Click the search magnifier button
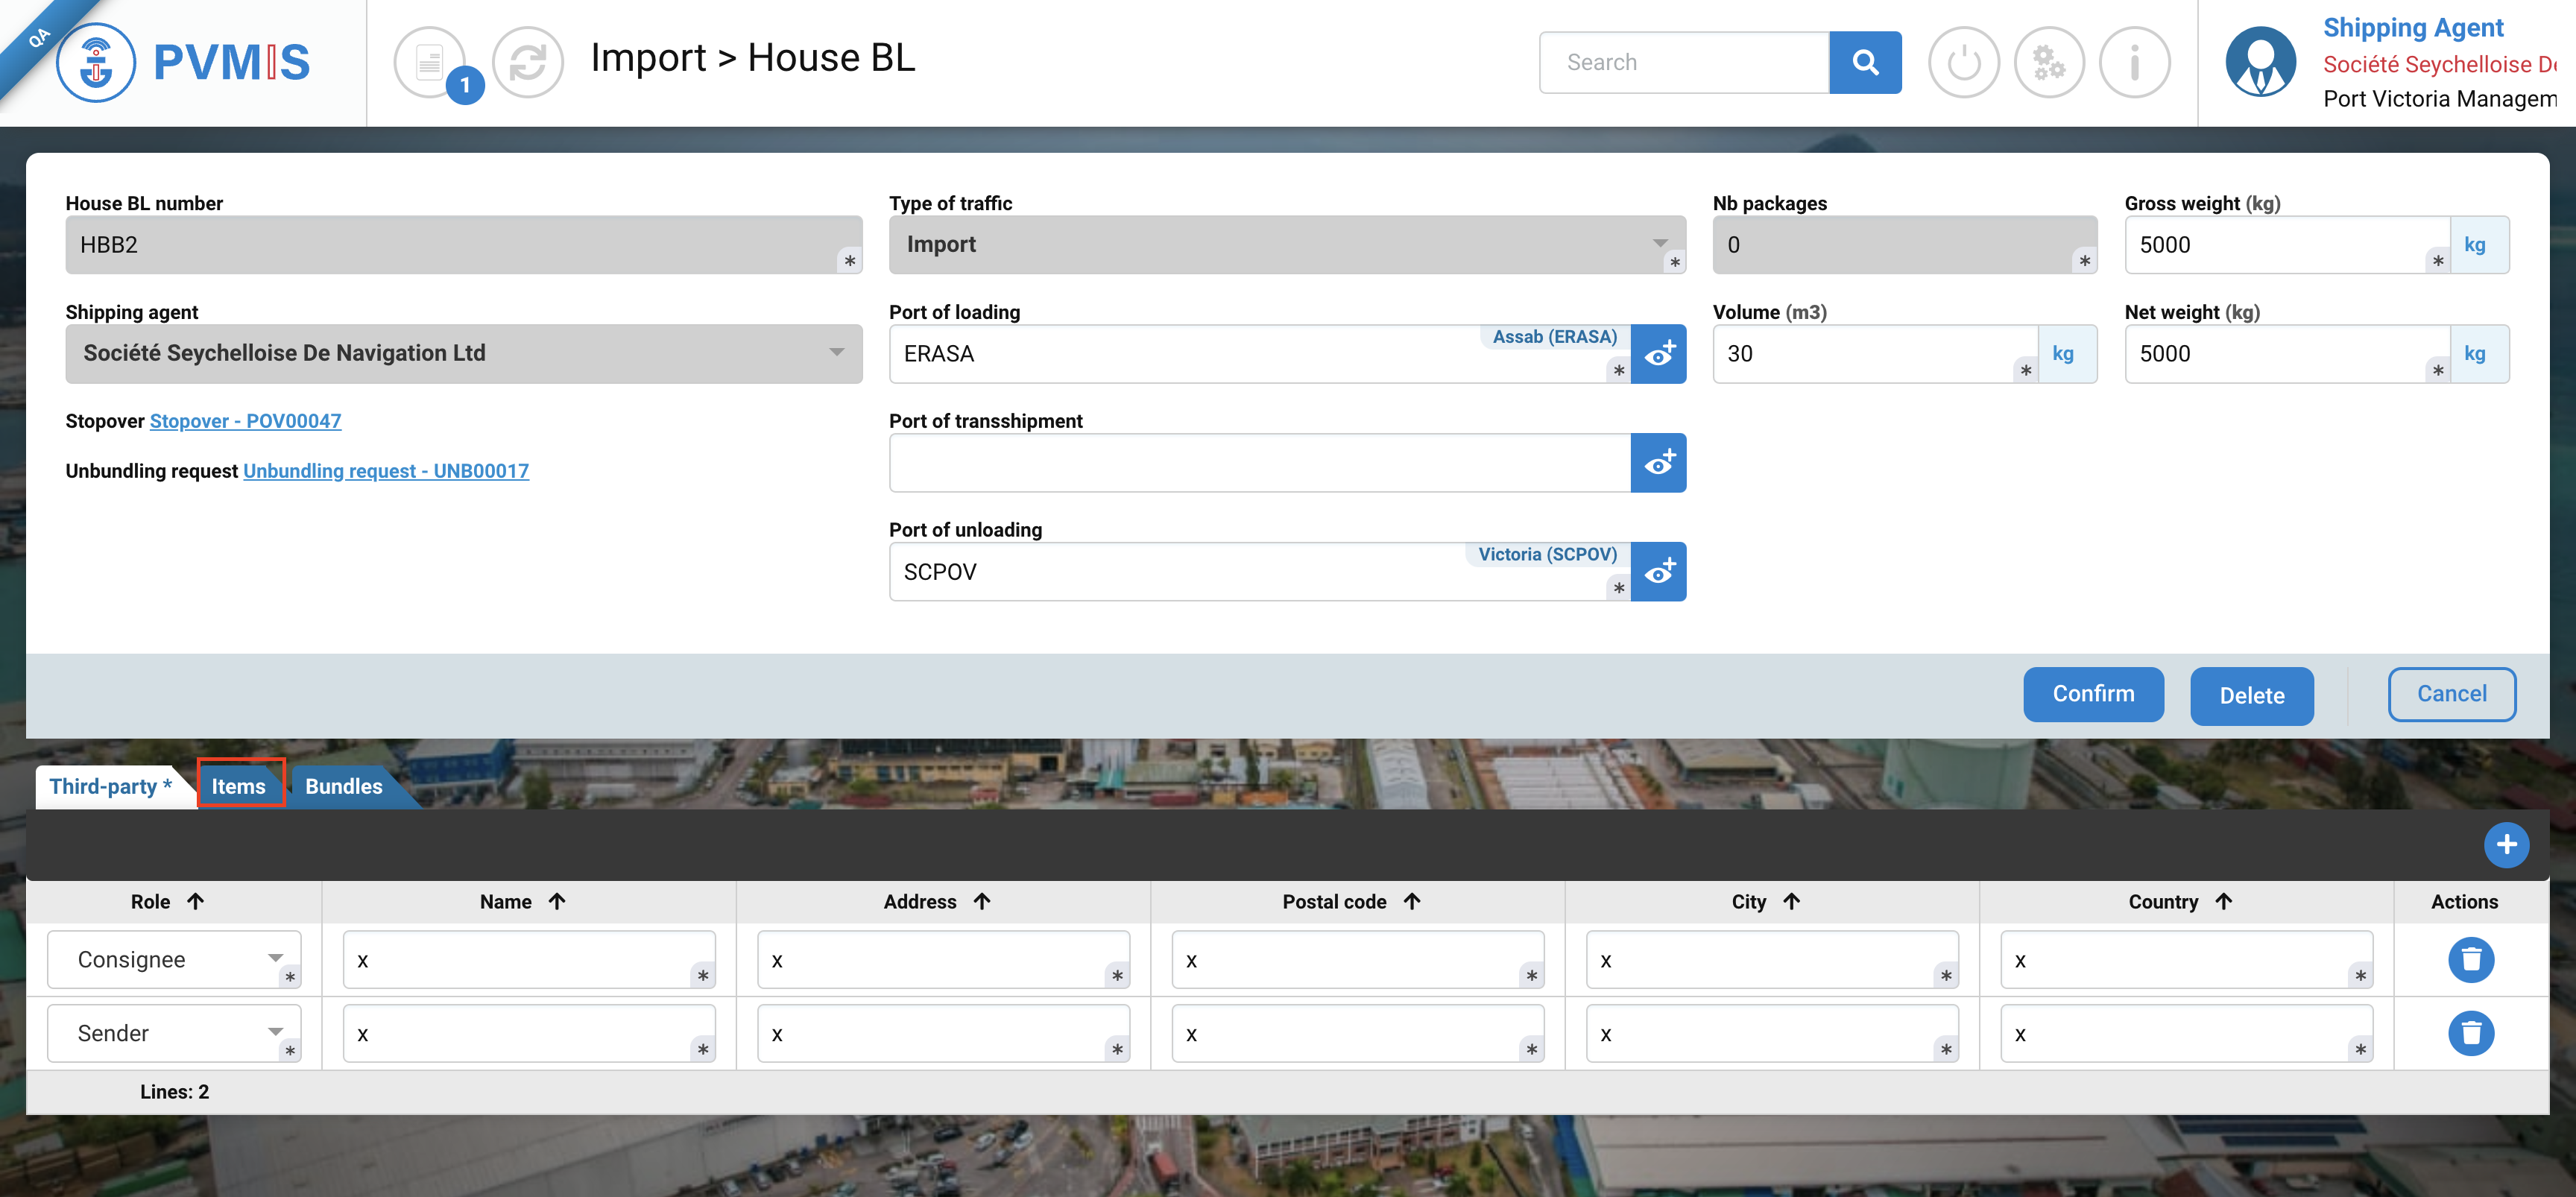This screenshot has height=1197, width=2576. [1864, 62]
